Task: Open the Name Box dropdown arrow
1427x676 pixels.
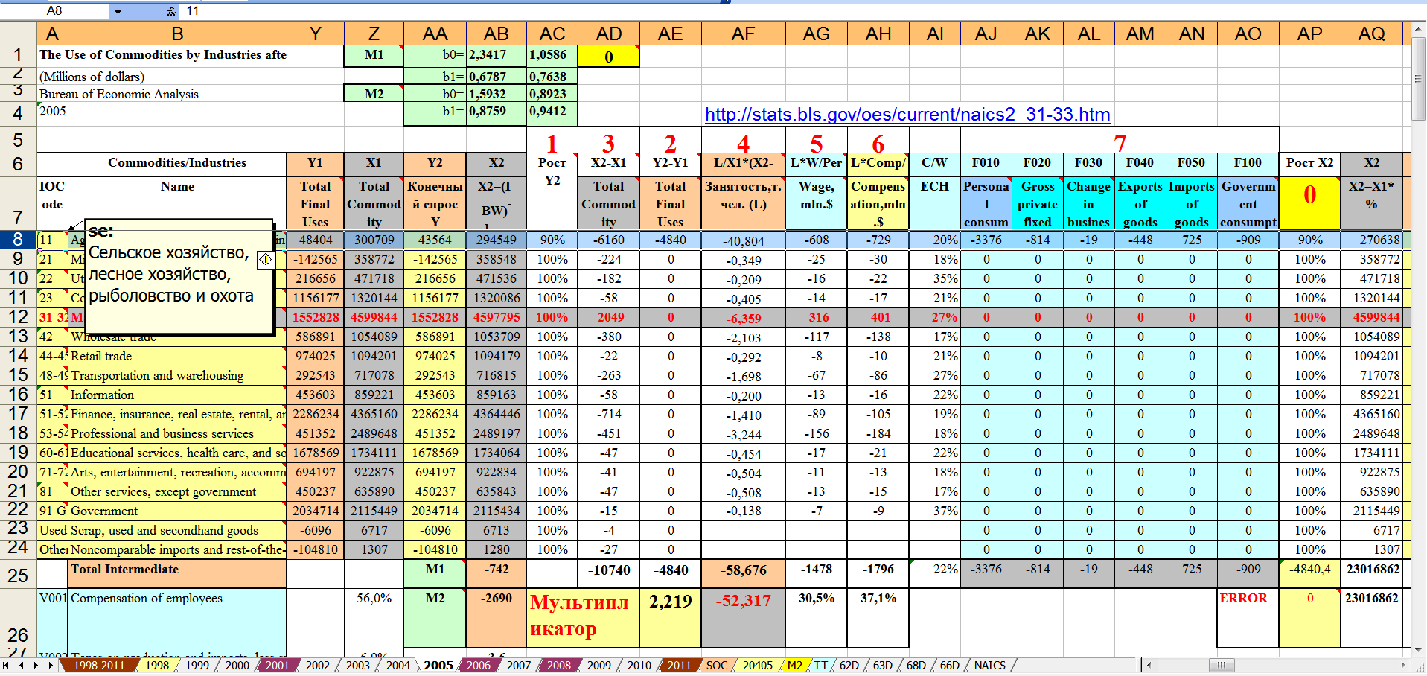Action: [118, 11]
